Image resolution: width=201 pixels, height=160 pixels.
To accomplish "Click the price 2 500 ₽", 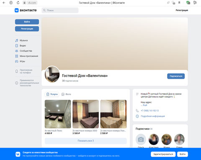I will click(x=104, y=133).
